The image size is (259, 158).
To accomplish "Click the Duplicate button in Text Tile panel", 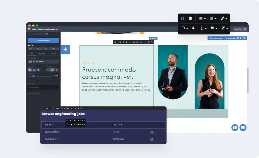I will click(x=31, y=49).
